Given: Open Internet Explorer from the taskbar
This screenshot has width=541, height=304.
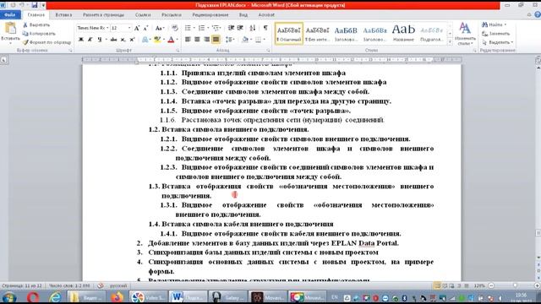Looking at the screenshot, I should tap(55, 296).
